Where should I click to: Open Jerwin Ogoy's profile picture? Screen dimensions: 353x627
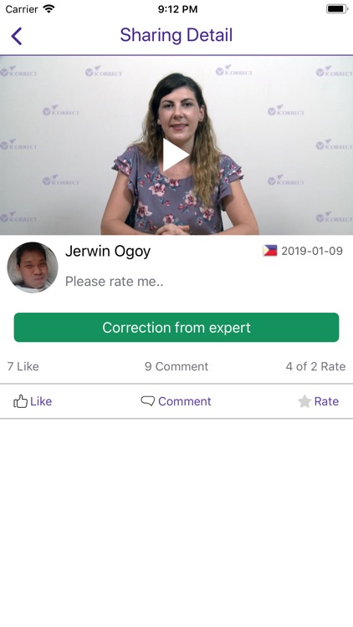[33, 268]
